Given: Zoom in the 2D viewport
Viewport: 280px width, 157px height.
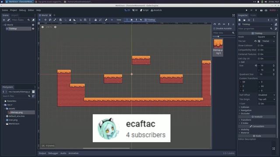Looking at the screenshot, I should [55, 27].
